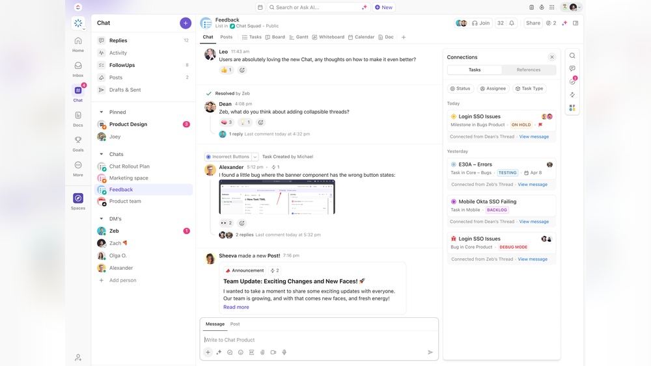Click the search icon in right rail

click(572, 56)
